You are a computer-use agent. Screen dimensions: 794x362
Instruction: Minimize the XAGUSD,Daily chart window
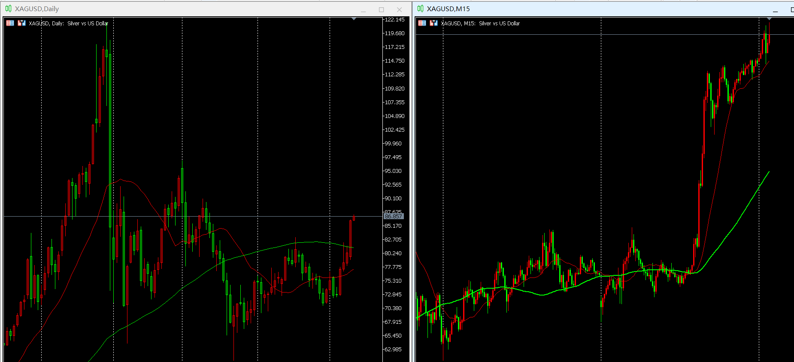(x=363, y=10)
